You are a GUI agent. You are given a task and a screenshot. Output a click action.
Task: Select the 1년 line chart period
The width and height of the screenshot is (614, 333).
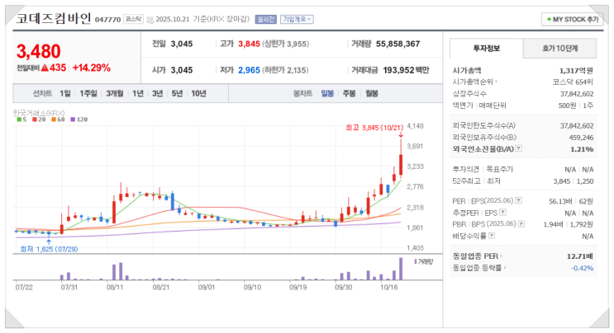[x=138, y=94]
